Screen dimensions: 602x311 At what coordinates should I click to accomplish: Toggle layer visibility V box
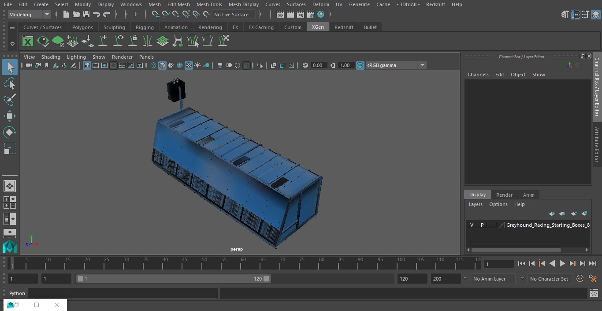(x=472, y=225)
